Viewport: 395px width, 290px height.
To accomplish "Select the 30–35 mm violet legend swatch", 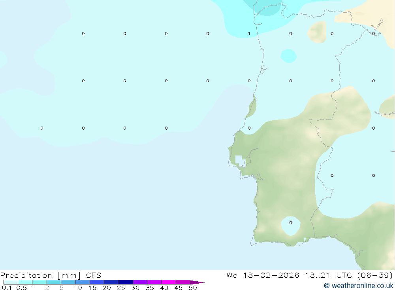I will [x=140, y=282].
